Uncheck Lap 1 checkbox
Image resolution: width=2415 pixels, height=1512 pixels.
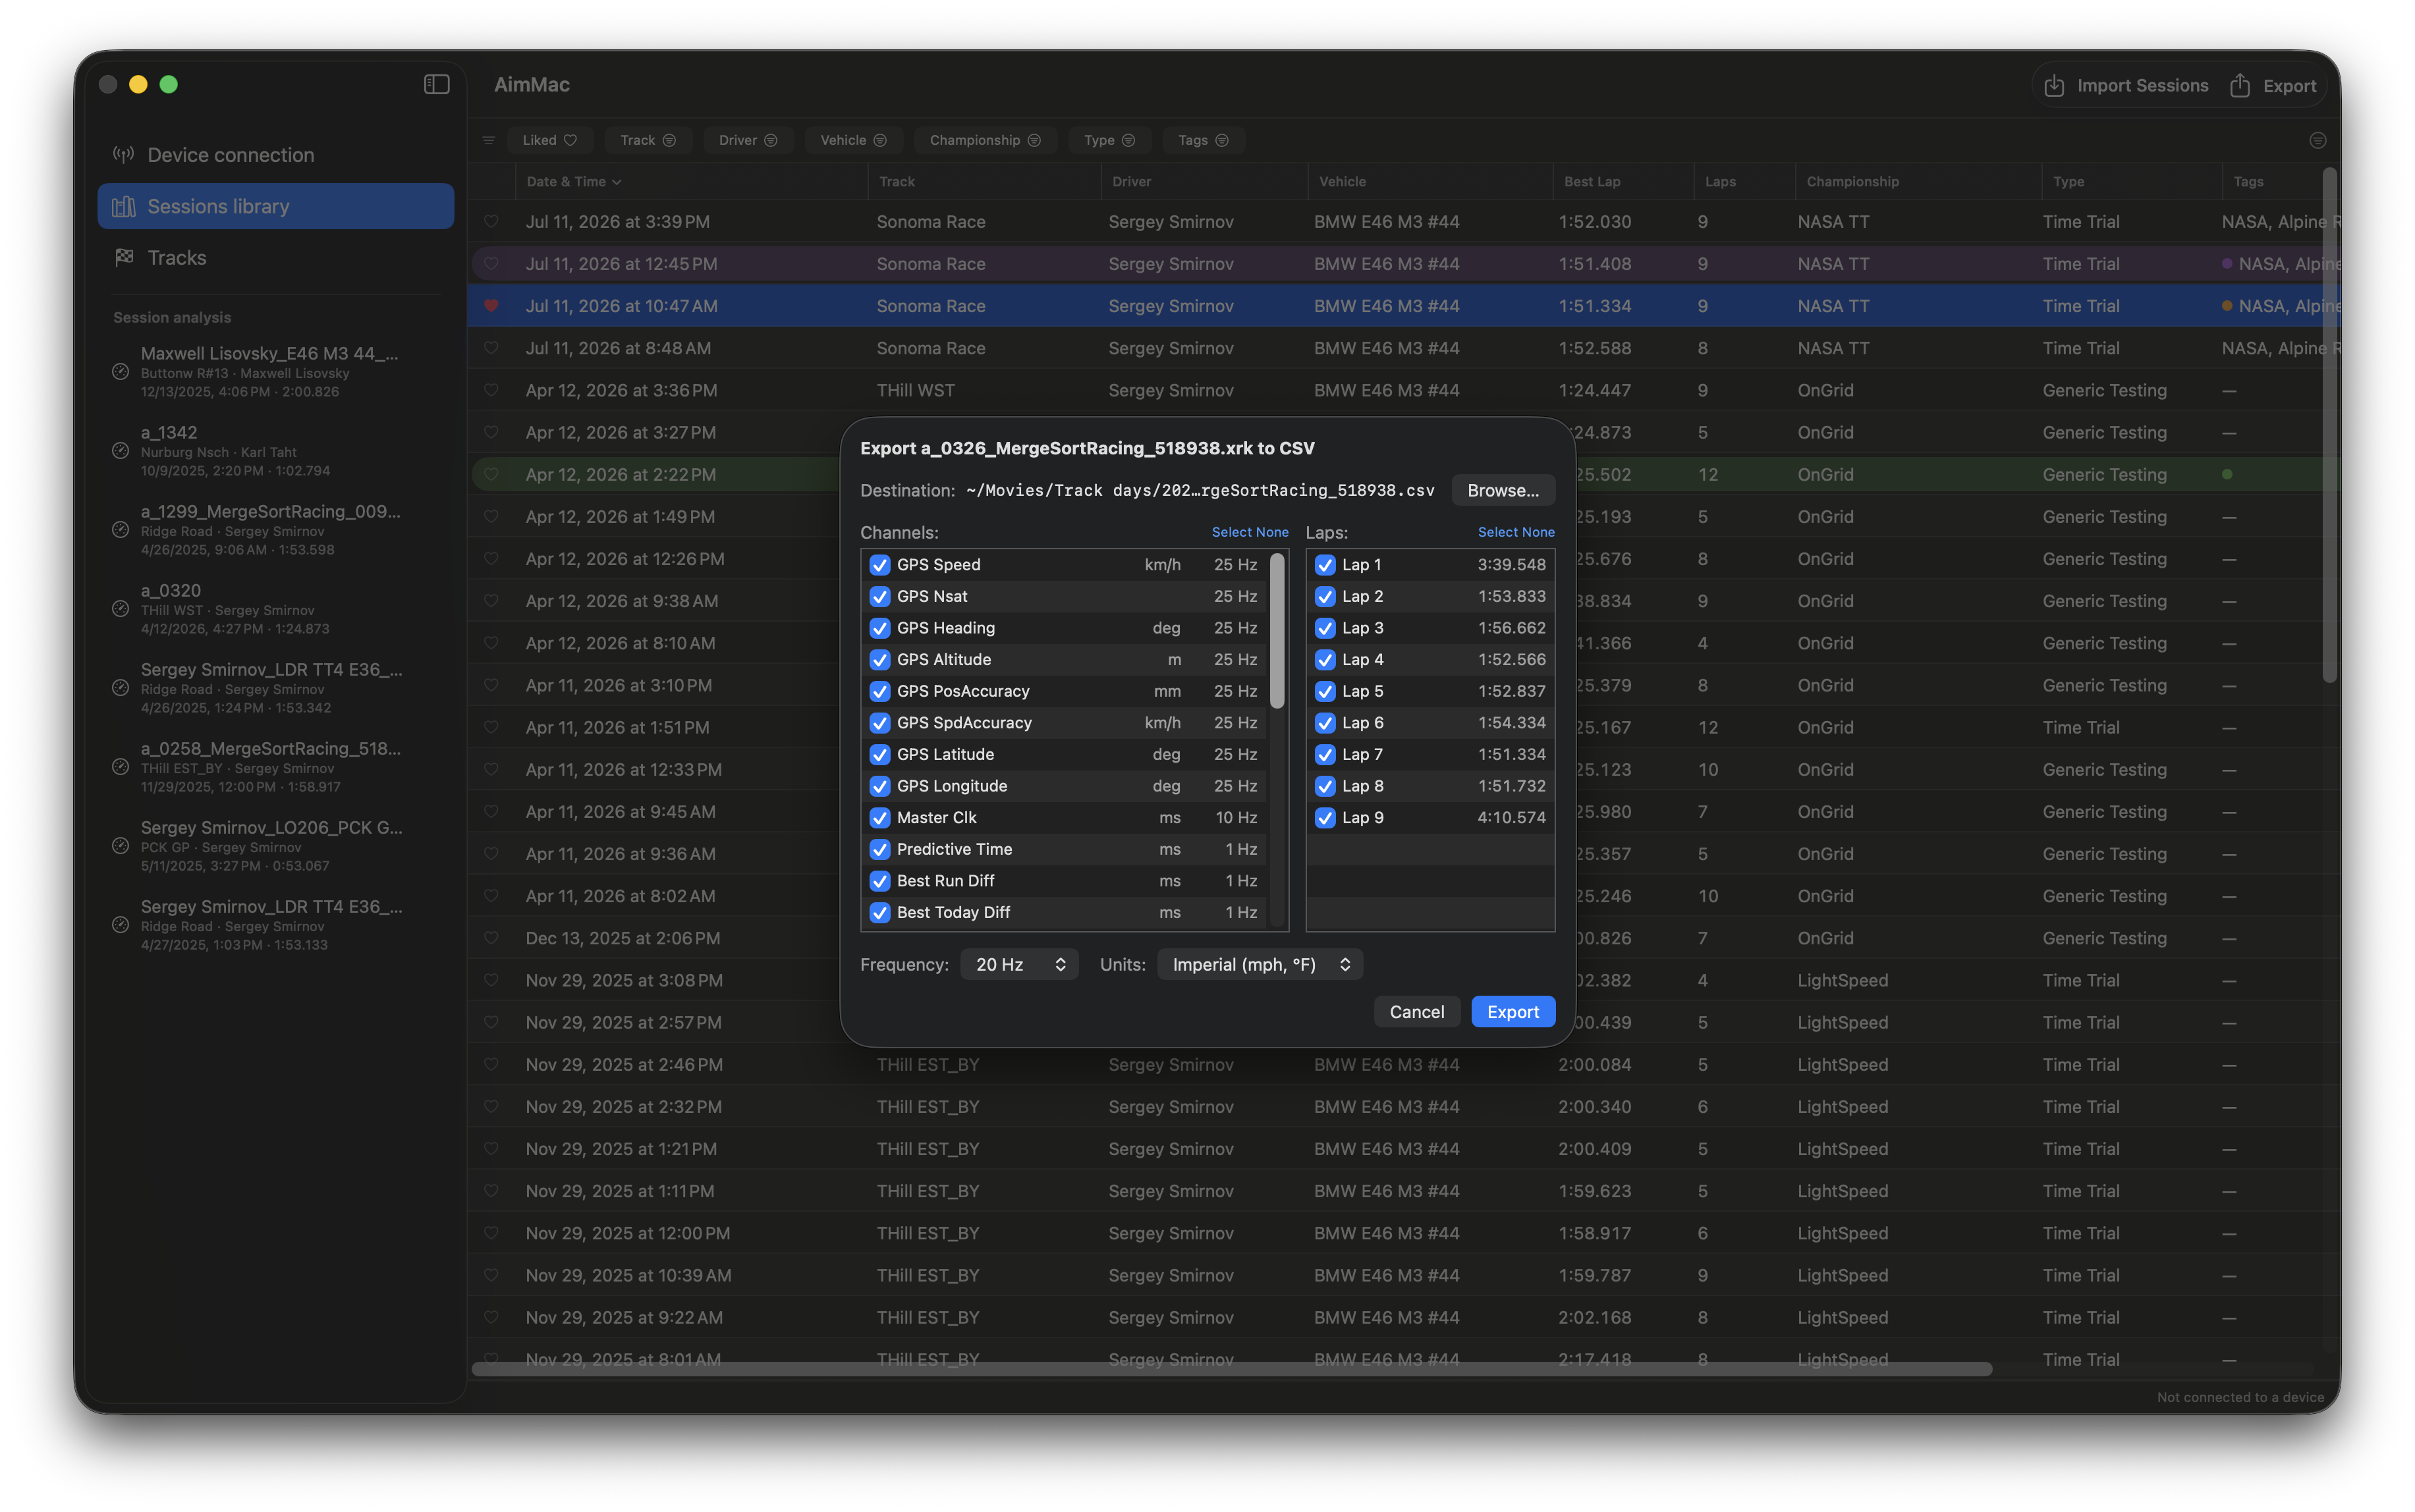tap(1325, 565)
